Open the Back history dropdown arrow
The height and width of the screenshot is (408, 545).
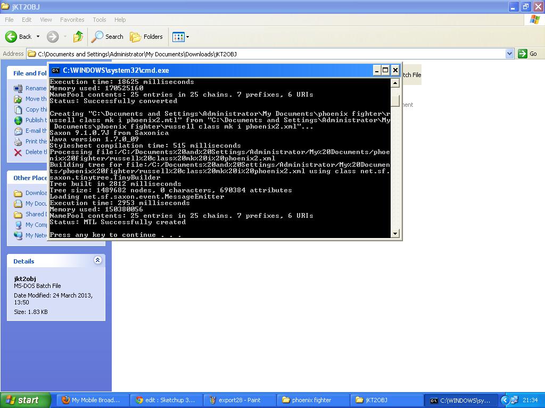[x=38, y=37]
